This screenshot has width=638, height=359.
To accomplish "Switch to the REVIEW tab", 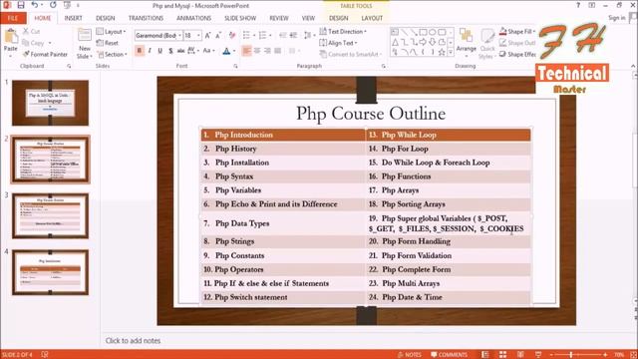I will click(279, 18).
